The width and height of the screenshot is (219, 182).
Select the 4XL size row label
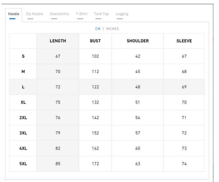[x=23, y=148]
